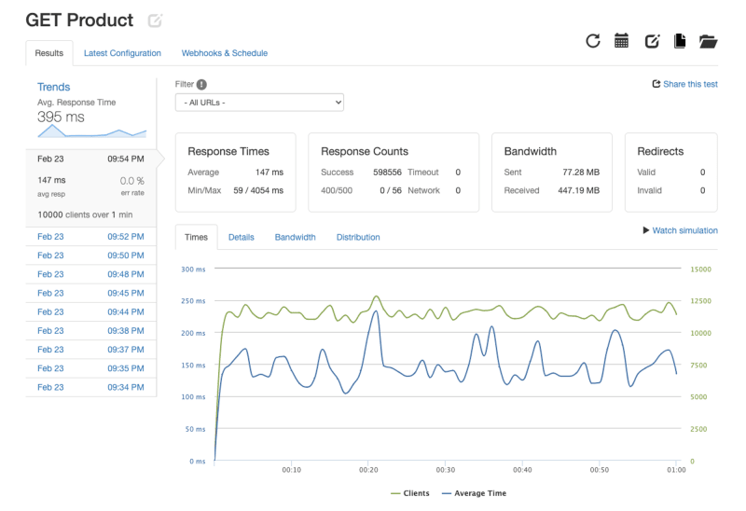
Task: Open the calendar schedule icon
Action: [x=621, y=41]
